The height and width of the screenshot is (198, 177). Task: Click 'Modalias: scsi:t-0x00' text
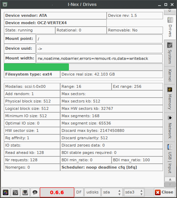tap(26, 87)
